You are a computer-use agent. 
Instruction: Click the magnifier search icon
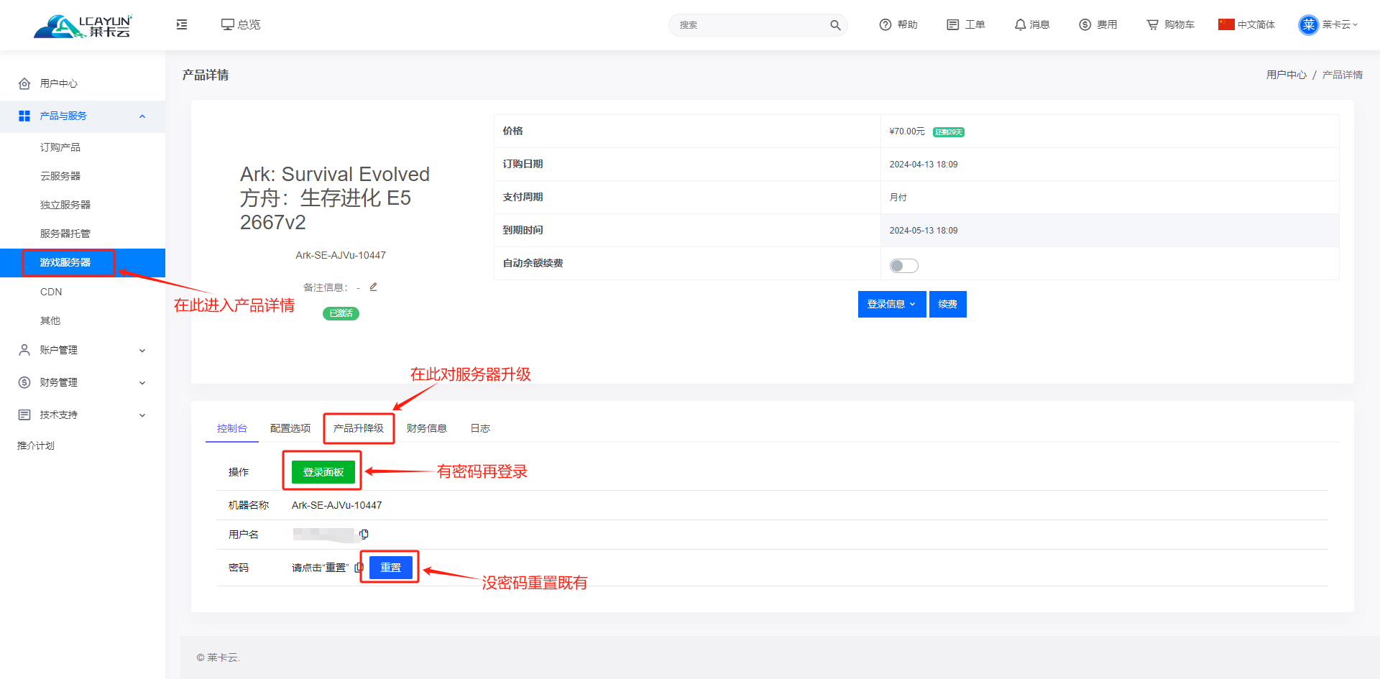click(835, 25)
